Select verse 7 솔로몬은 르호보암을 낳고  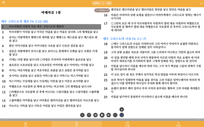coord(51,65)
